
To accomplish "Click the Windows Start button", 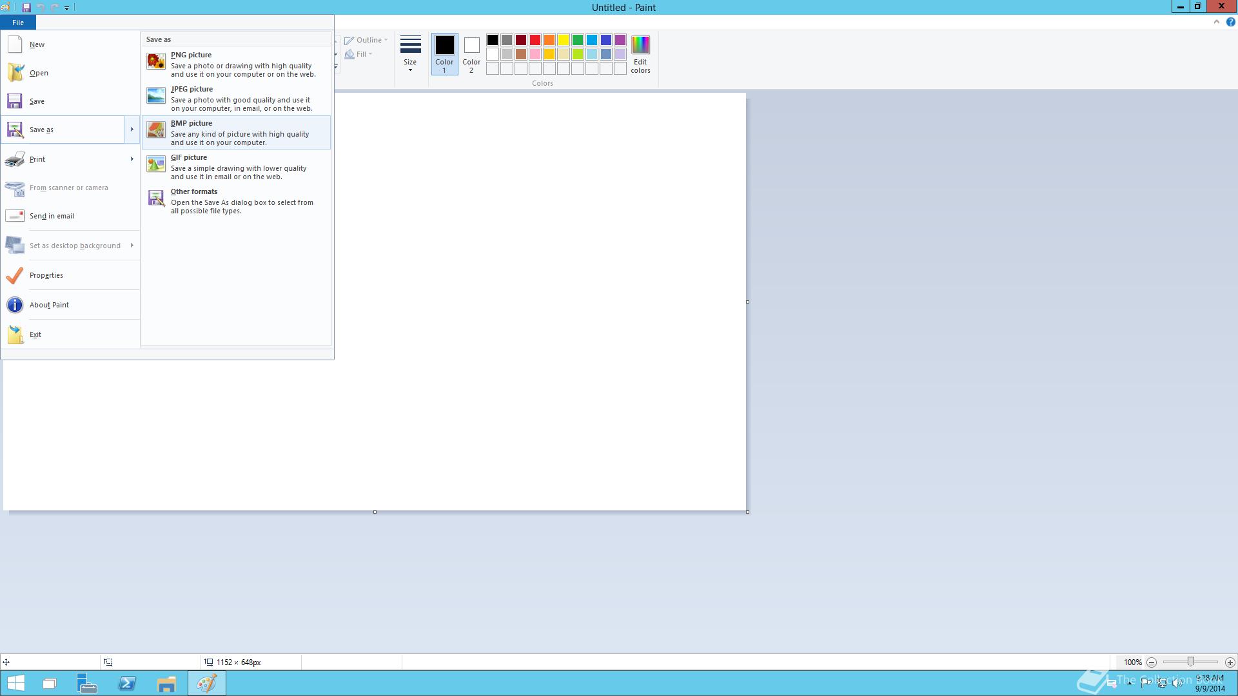I will 16,683.
